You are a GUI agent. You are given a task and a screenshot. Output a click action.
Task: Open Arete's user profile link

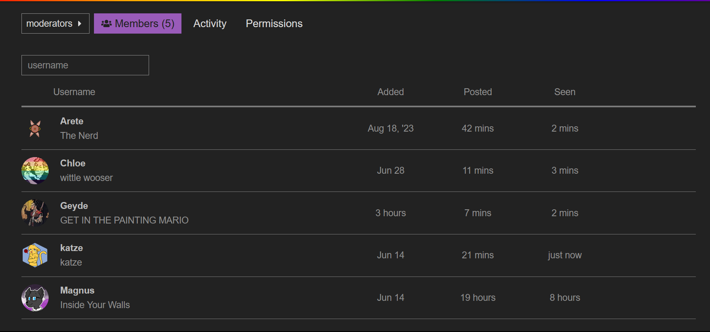72,121
